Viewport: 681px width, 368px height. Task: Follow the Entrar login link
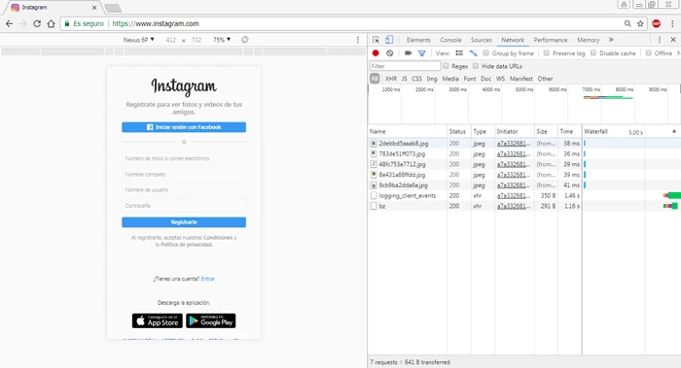point(207,279)
